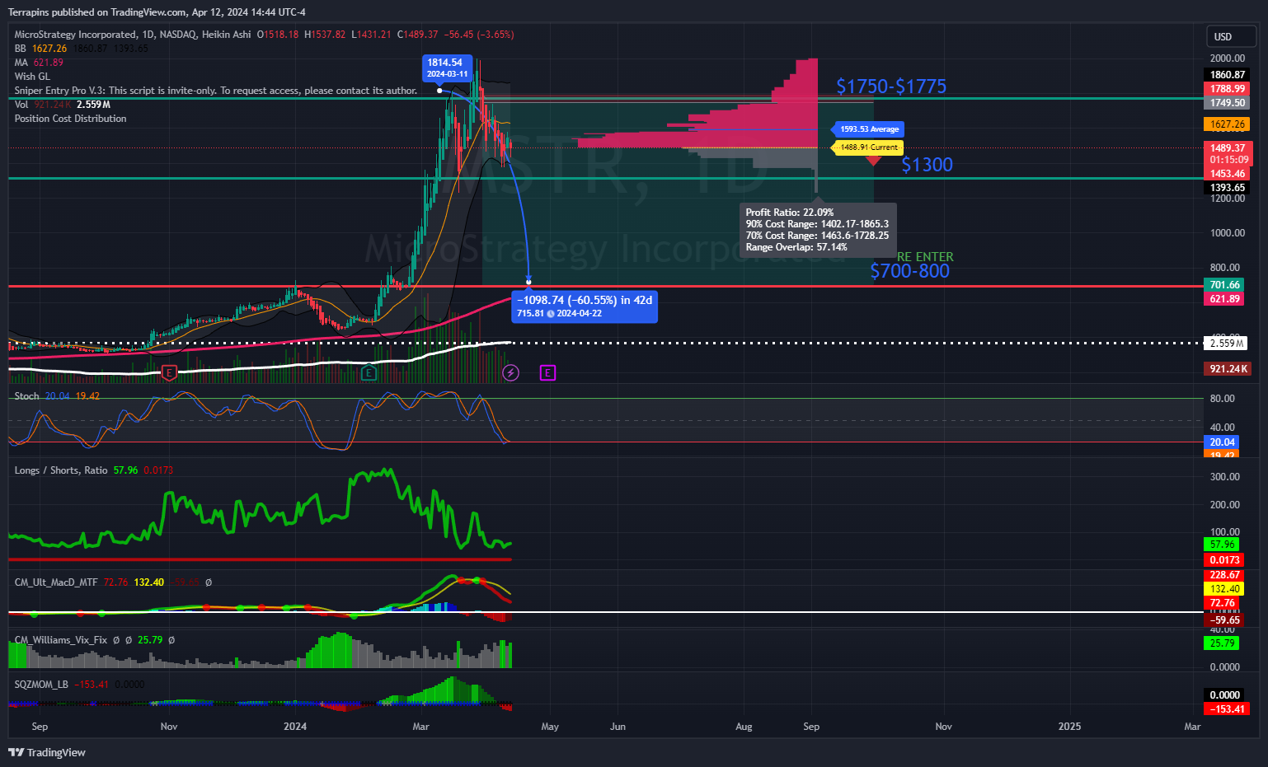The width and height of the screenshot is (1268, 767).
Task: Click the 1453.46 price axis label
Action: click(x=1227, y=174)
